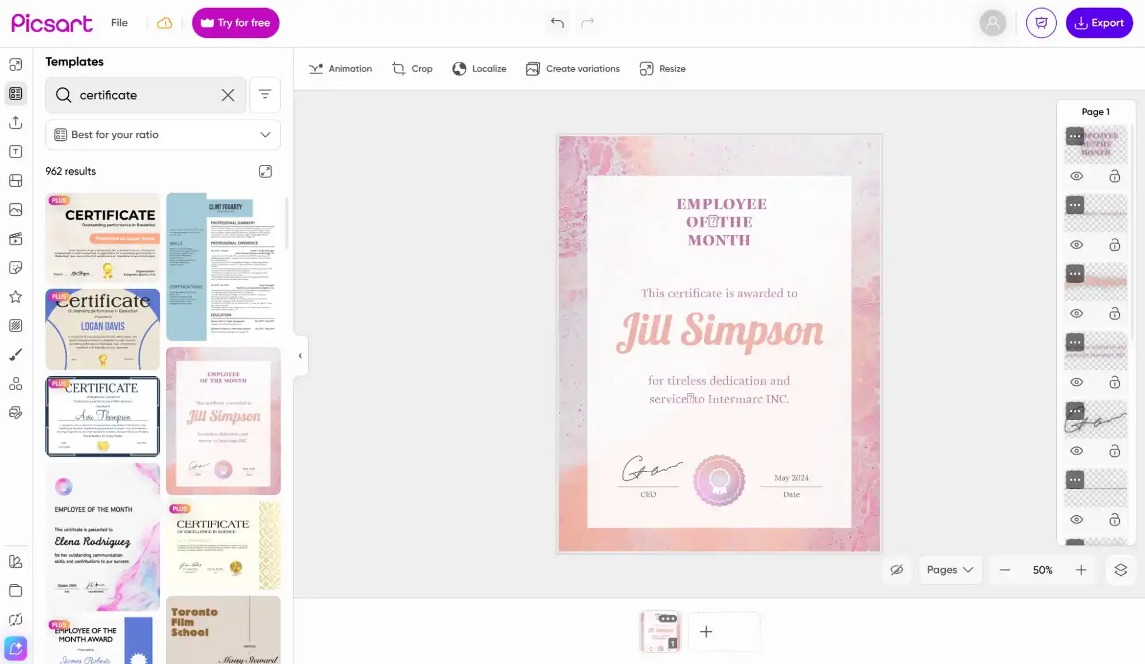The height and width of the screenshot is (664, 1145).
Task: Open the layers panel icon
Action: 1120,570
